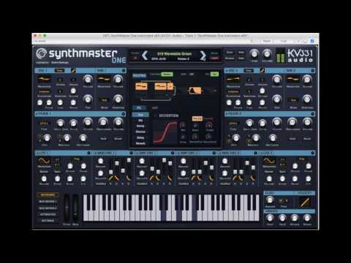Click the Redo button
Screen dimensions: 351x263
[241, 58]
